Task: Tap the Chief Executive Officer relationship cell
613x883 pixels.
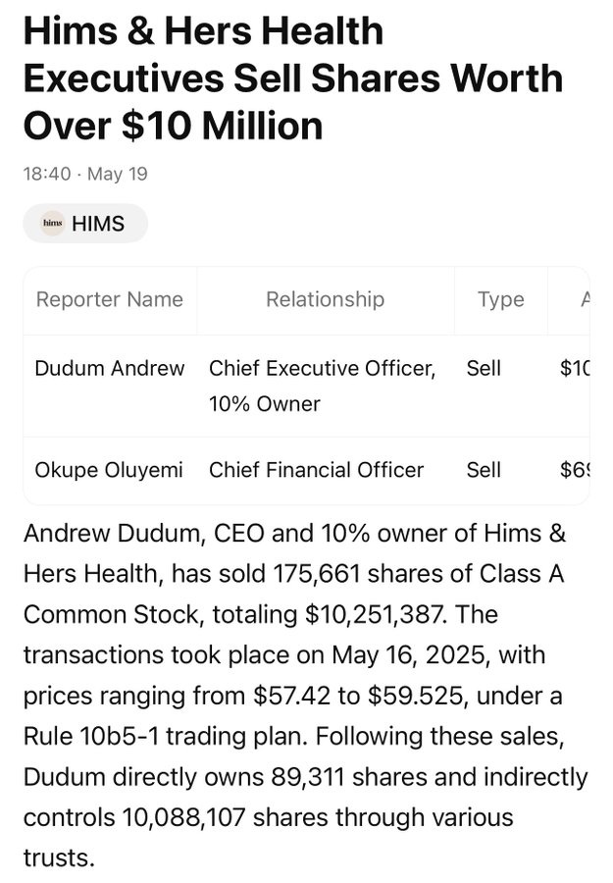Action: [x=323, y=386]
